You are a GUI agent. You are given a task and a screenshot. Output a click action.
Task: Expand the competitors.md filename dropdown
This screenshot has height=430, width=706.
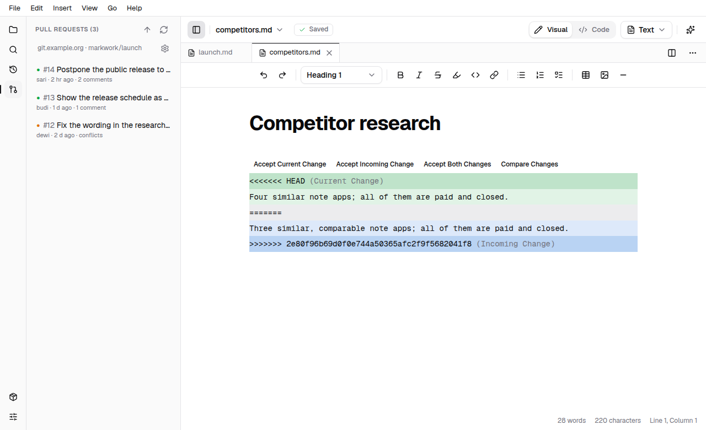249,30
